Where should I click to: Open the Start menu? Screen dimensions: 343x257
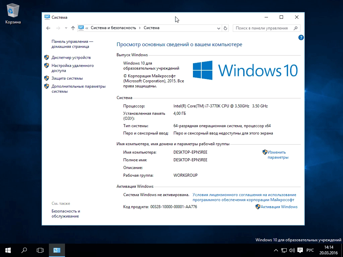tap(8, 250)
